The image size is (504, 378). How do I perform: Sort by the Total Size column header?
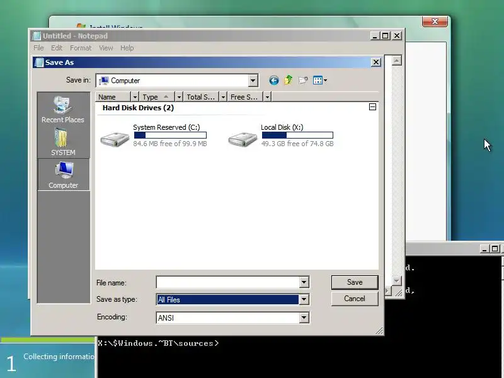click(201, 97)
